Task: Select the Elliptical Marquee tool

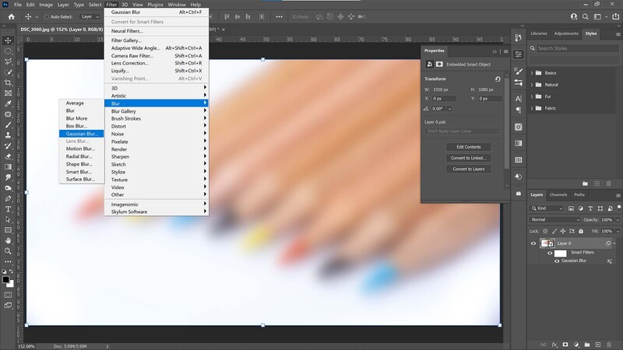Action: (8, 51)
